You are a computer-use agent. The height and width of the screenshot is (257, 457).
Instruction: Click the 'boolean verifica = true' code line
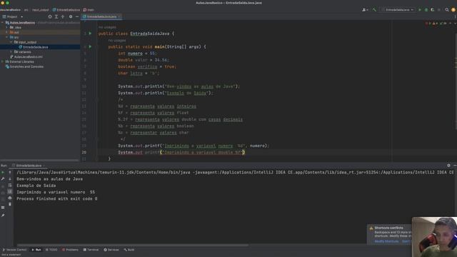click(147, 66)
